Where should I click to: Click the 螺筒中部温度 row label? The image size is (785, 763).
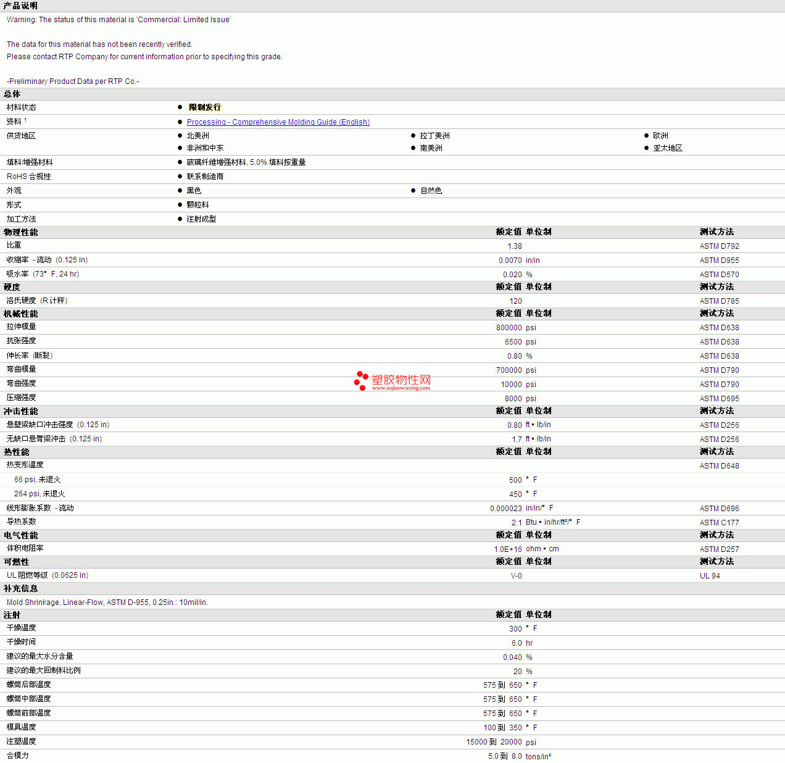click(29, 699)
